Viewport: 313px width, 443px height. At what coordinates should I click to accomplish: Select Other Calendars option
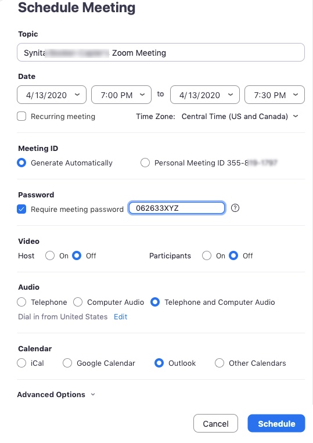click(x=220, y=363)
